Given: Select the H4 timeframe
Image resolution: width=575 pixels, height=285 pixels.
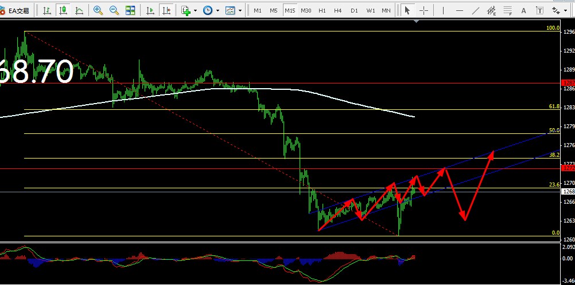Looking at the screenshot, I should click(338, 11).
